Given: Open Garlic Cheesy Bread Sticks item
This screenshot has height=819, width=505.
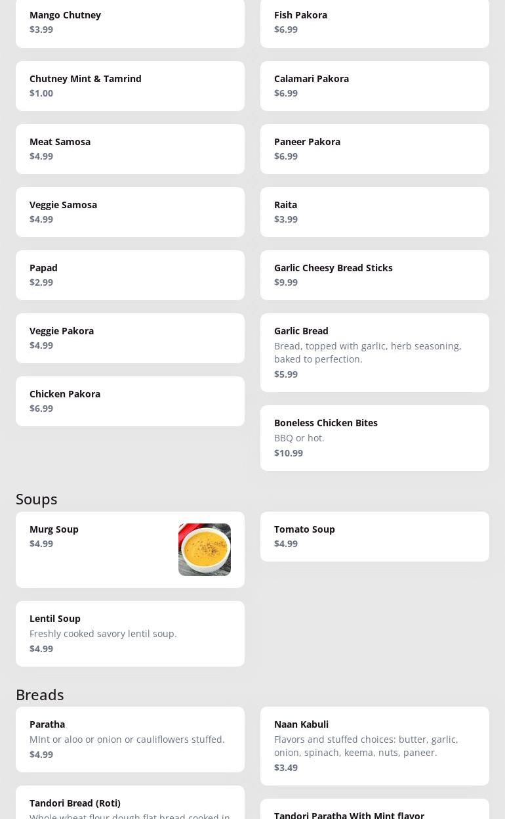Looking at the screenshot, I should click(x=374, y=275).
